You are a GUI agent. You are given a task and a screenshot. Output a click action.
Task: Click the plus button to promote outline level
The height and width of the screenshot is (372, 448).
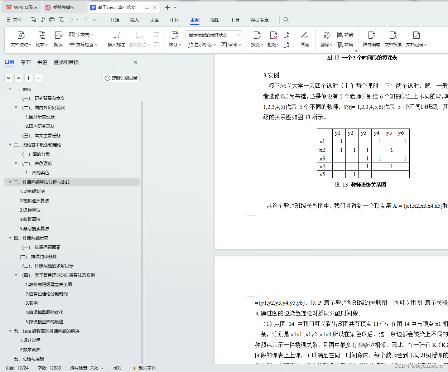tap(29, 78)
